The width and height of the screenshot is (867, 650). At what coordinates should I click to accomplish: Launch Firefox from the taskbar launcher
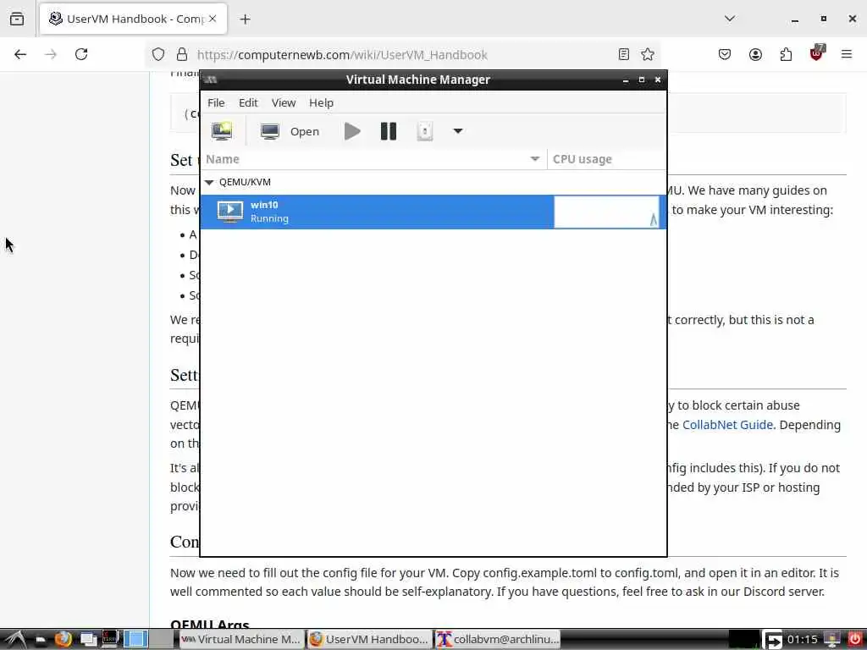pos(63,639)
